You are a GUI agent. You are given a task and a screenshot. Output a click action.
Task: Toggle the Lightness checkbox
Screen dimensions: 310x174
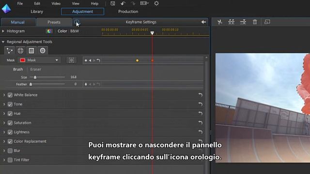tap(10, 132)
